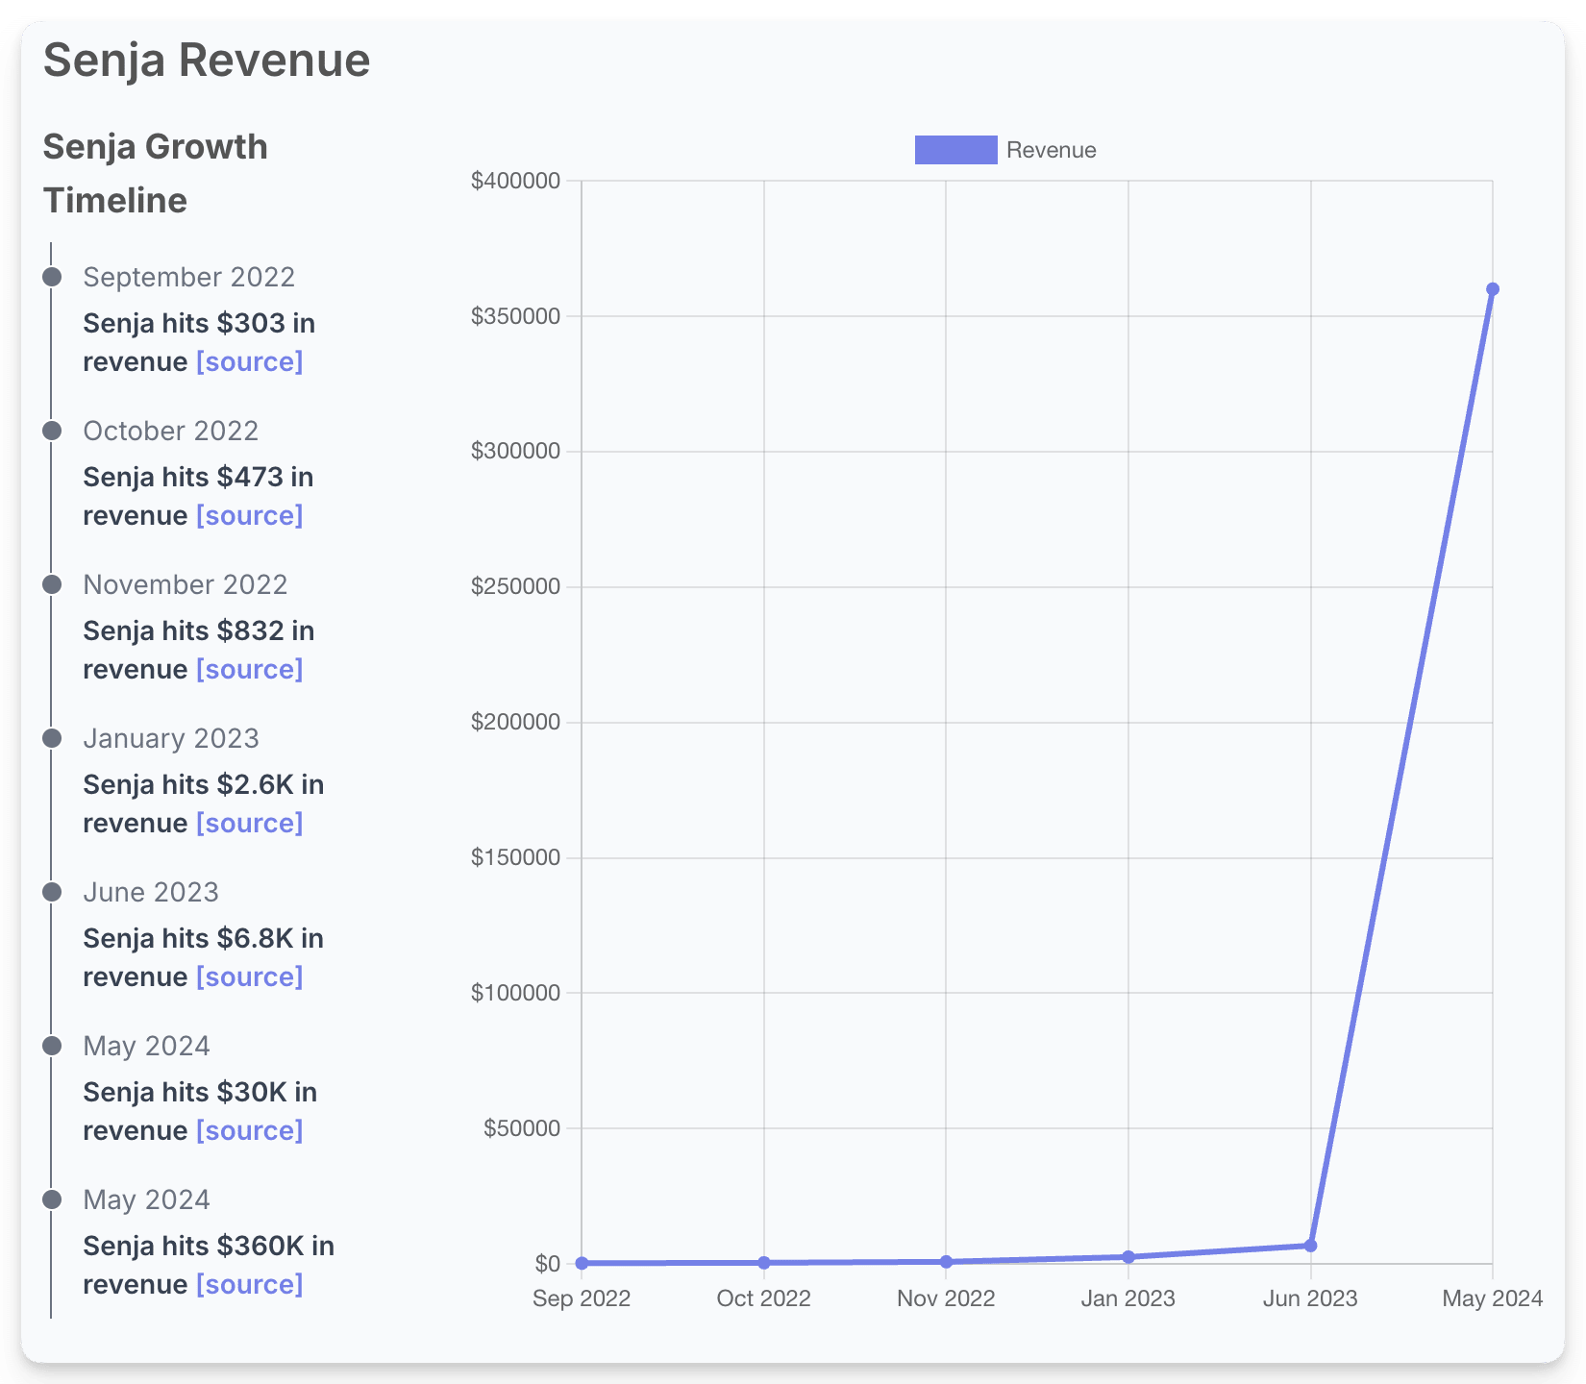Image resolution: width=1586 pixels, height=1384 pixels.
Task: Open the source link for January 2023 revenue
Action: (250, 824)
